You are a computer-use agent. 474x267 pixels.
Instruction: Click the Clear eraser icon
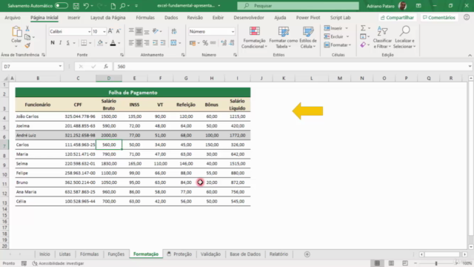pyautogui.click(x=363, y=44)
